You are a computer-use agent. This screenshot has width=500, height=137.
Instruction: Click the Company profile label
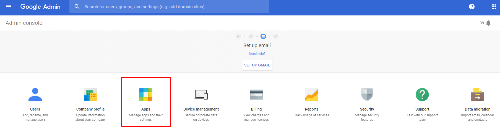[90, 109]
